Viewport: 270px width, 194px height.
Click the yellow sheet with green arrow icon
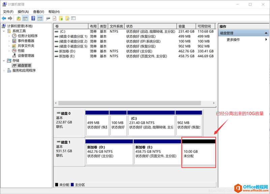[x=61, y=18]
